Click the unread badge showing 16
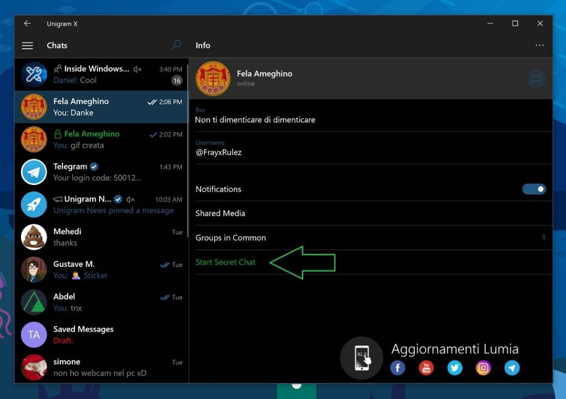 (176, 81)
